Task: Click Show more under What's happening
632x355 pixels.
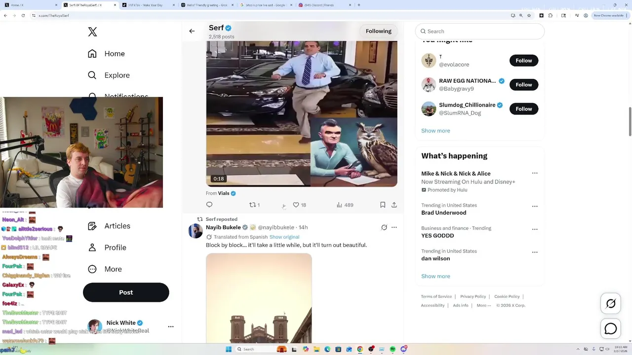Action: [x=435, y=276]
